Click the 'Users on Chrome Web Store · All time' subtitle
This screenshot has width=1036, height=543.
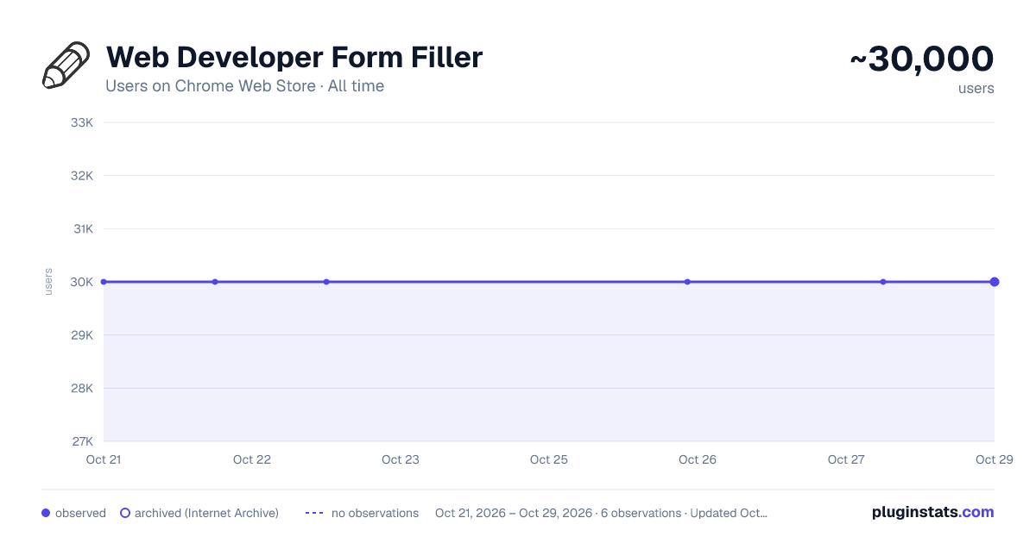point(244,86)
